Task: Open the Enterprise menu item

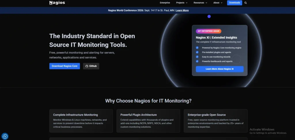Action: point(165,3)
